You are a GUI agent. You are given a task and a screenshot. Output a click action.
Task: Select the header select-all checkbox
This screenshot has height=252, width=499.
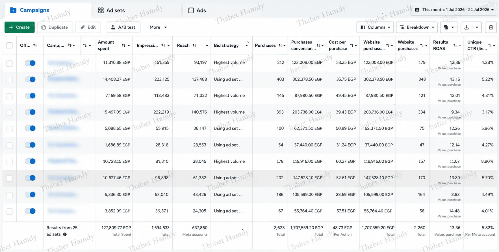pyautogui.click(x=10, y=45)
